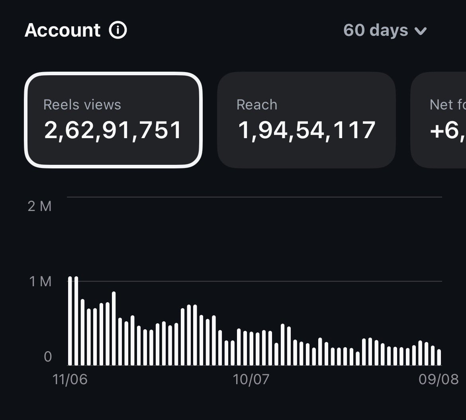
Task: Click the 10/07 date label
Action: coord(251,379)
